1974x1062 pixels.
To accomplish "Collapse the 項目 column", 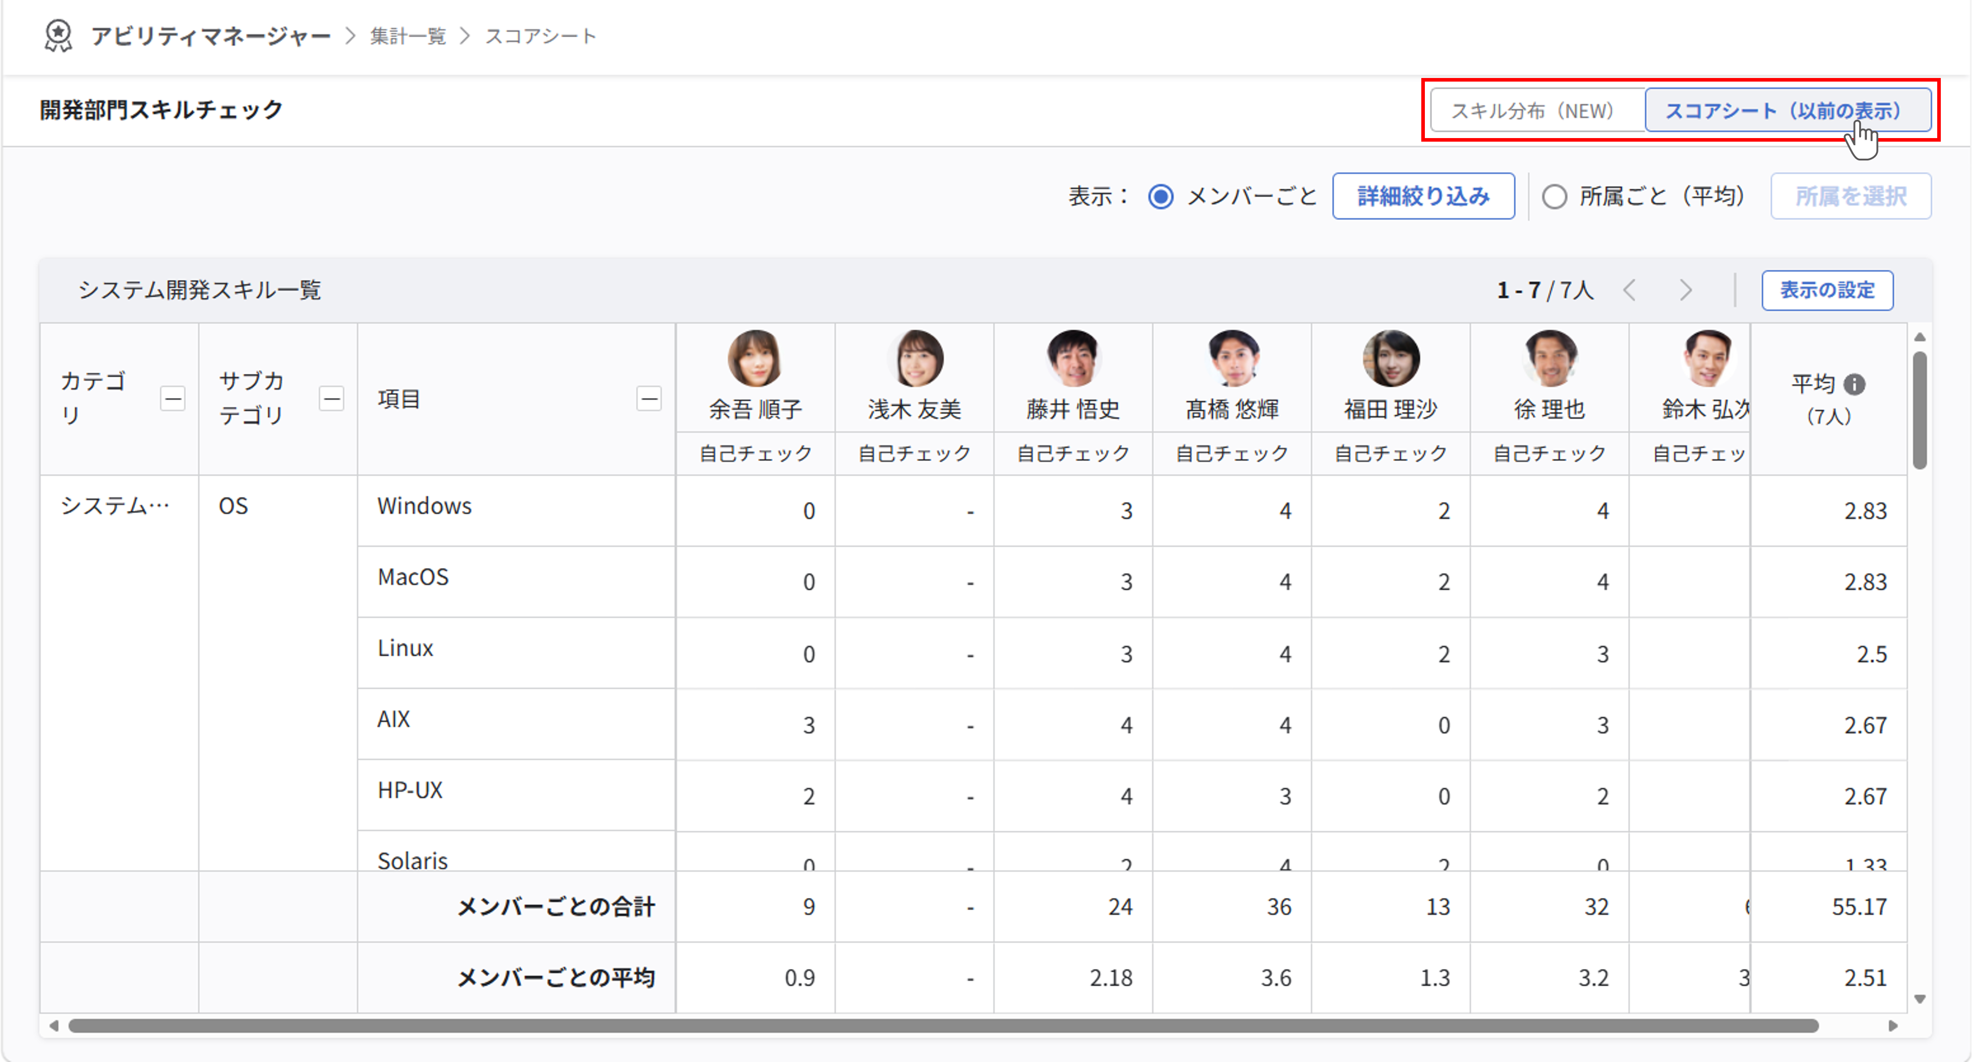I will coord(649,399).
